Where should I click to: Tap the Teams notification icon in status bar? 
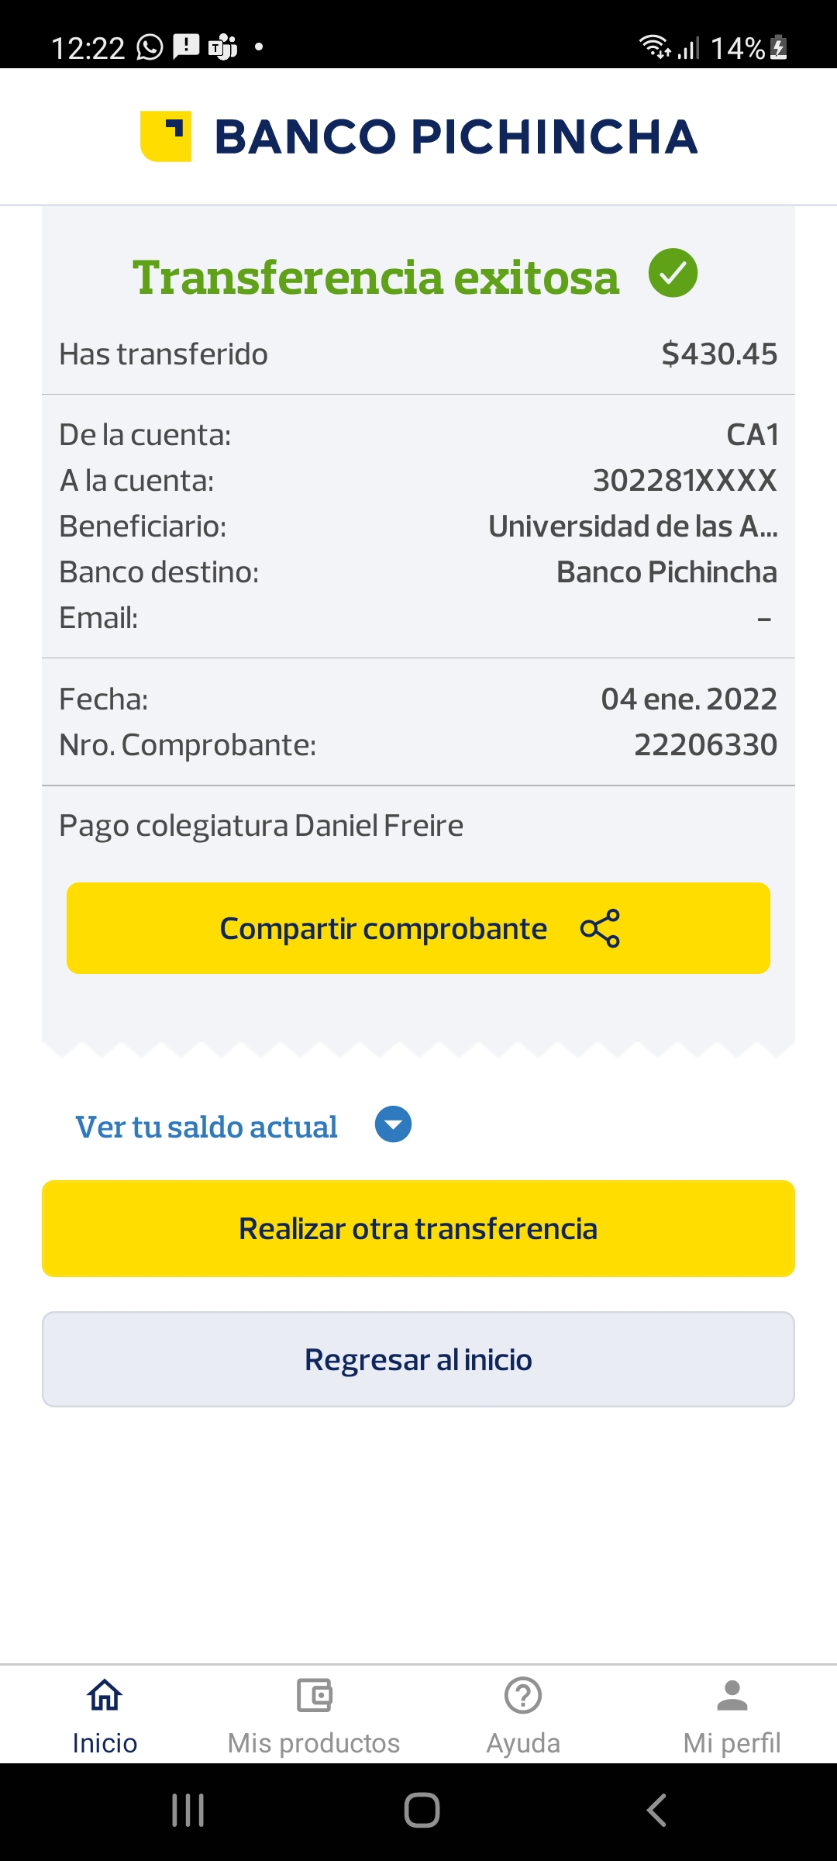tap(223, 47)
